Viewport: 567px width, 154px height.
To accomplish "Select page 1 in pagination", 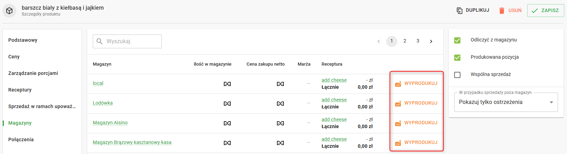I will coord(391,41).
